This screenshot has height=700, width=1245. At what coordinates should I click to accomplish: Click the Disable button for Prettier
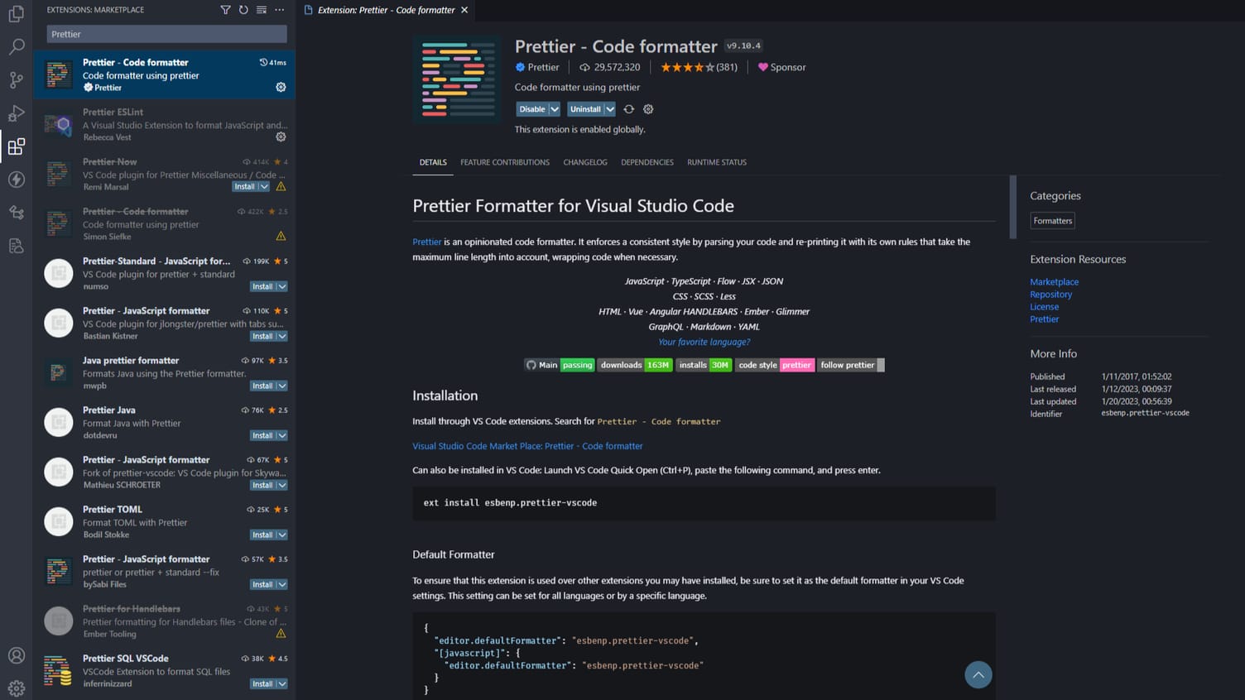(531, 109)
